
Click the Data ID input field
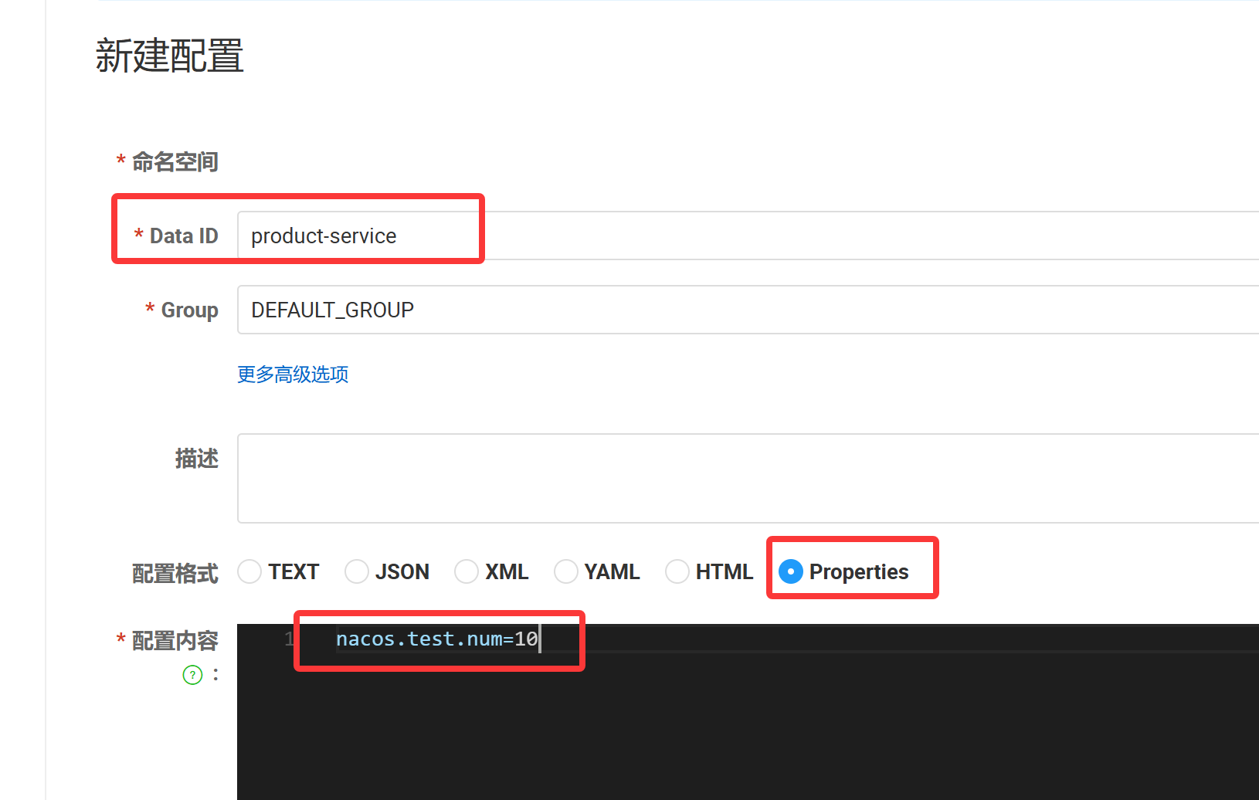748,236
